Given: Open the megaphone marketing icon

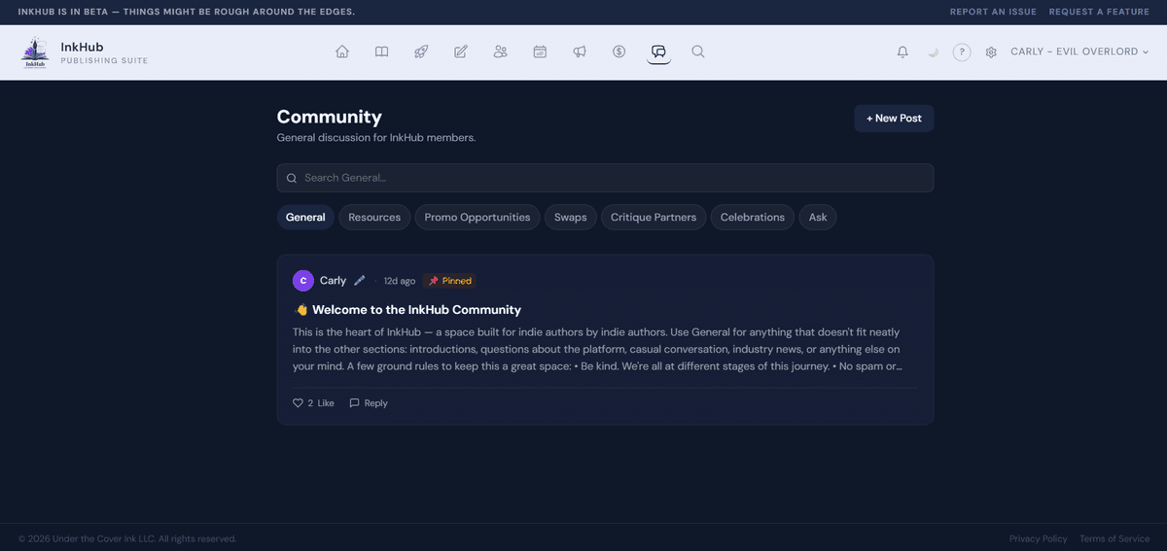Looking at the screenshot, I should pyautogui.click(x=580, y=52).
